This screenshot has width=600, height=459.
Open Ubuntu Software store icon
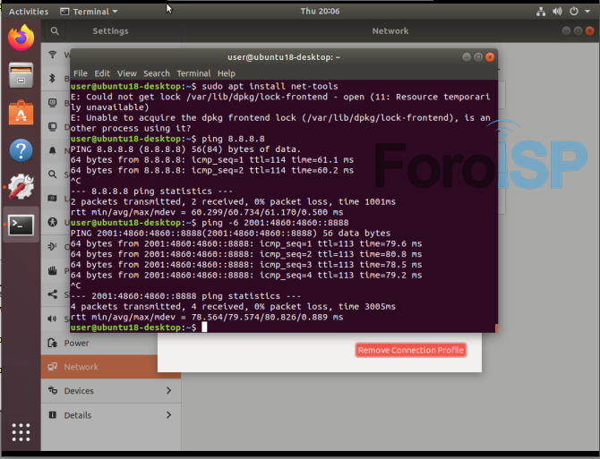(21, 113)
